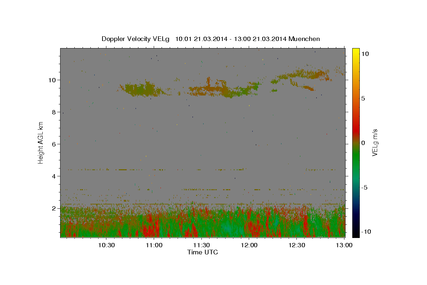Click the high cloud echo near 12:30
The height and width of the screenshot is (285, 427).
pos(302,75)
